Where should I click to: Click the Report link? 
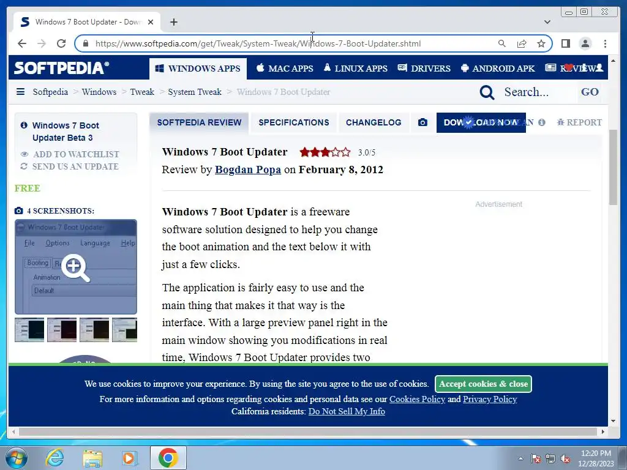(x=579, y=122)
